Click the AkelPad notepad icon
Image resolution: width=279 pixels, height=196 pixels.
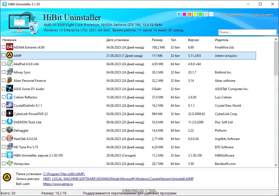10,64
